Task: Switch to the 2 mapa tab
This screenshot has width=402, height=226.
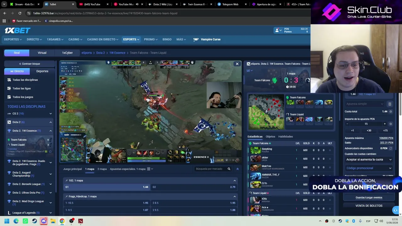Action: pos(102,169)
